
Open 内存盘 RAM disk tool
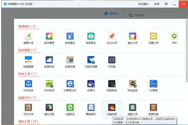[112, 60]
